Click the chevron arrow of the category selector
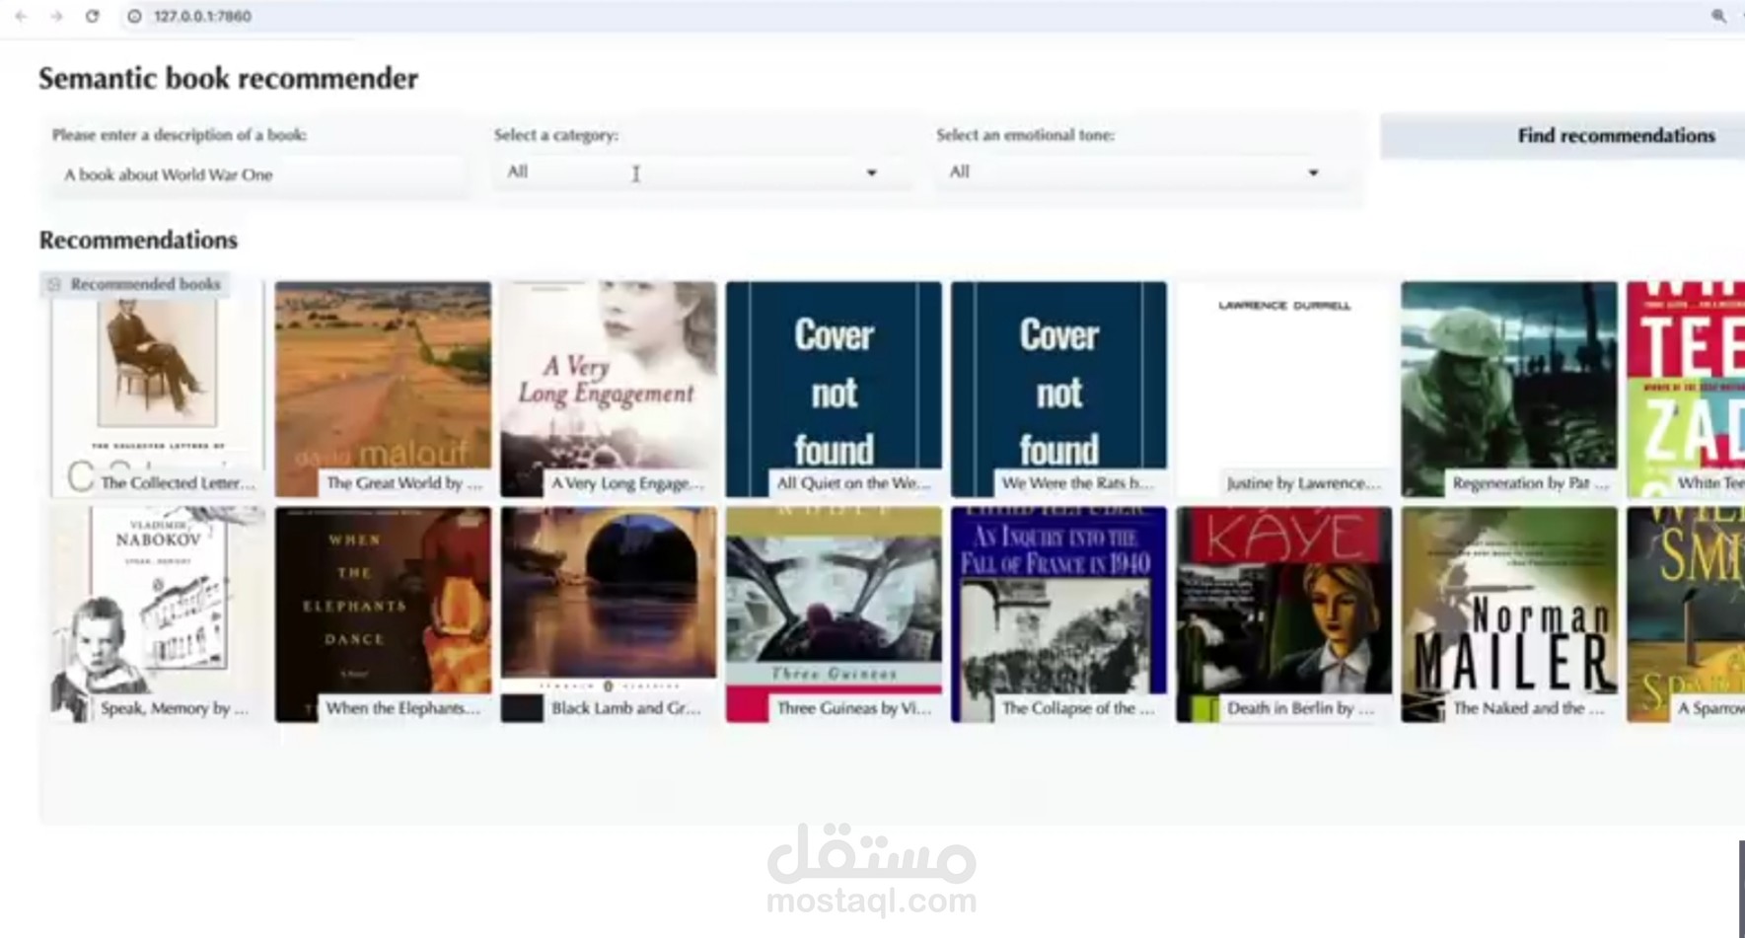 [x=872, y=172]
